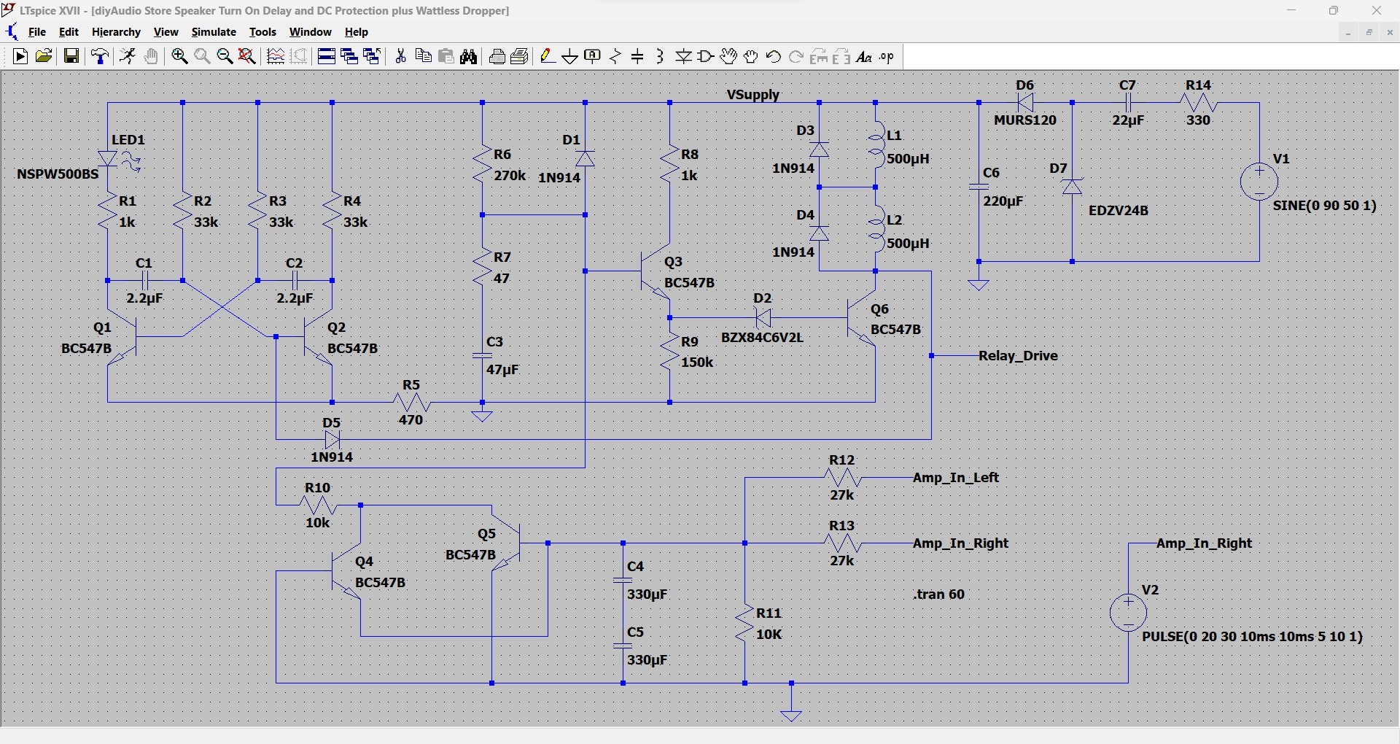Click the LTspice document icon in menu bar
This screenshot has width=1400, height=744.
(12, 32)
